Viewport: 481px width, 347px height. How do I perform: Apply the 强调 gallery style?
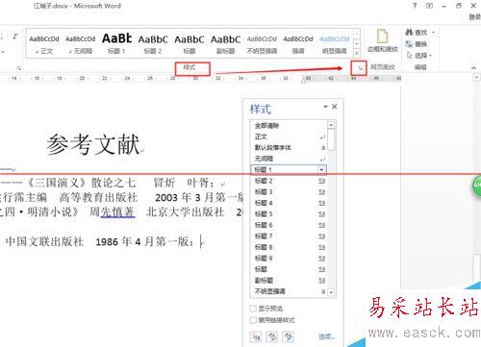point(298,44)
